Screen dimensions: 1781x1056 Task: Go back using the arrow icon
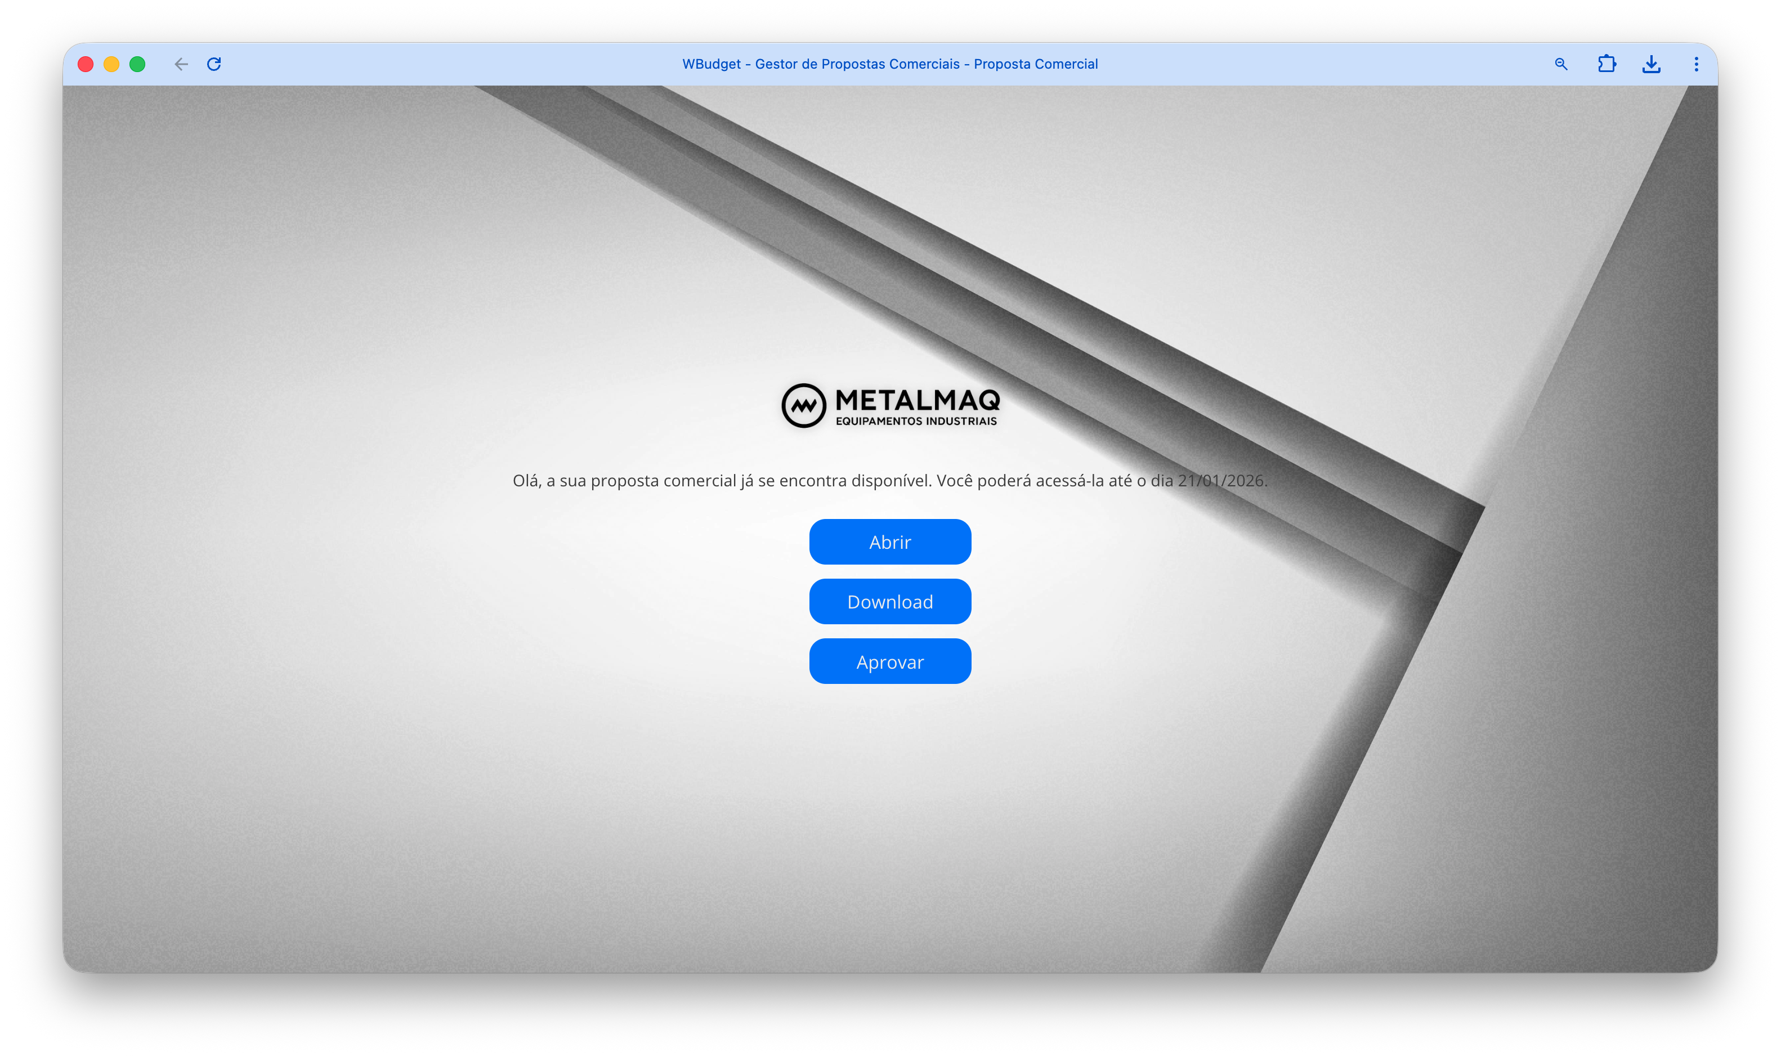coord(181,64)
